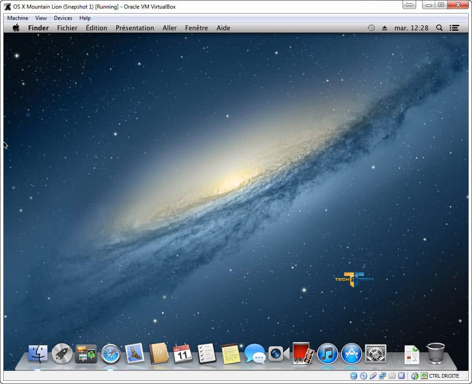
Task: Launch Launchpad rocket icon in Dock
Action: pyautogui.click(x=62, y=354)
